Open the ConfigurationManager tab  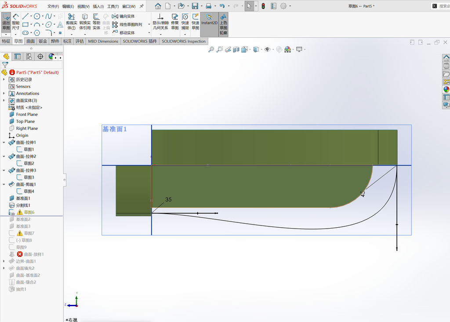pyautogui.click(x=29, y=57)
